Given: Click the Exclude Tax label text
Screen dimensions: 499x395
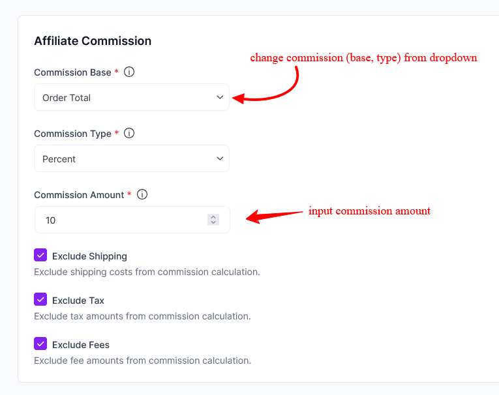Looking at the screenshot, I should tap(78, 300).
